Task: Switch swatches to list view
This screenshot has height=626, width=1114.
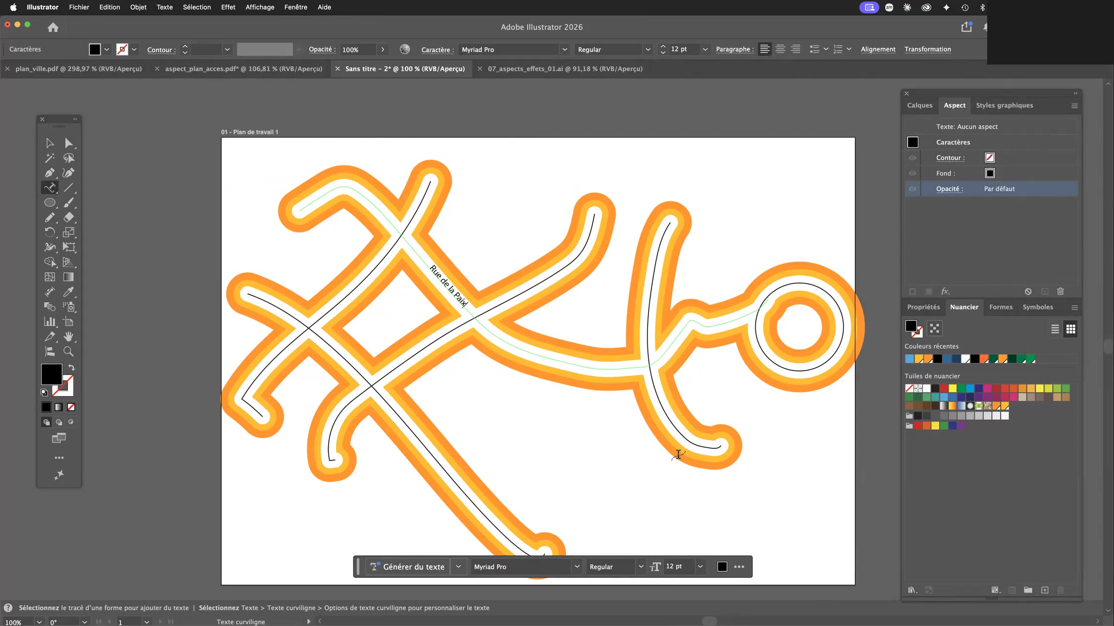Action: pyautogui.click(x=1055, y=329)
